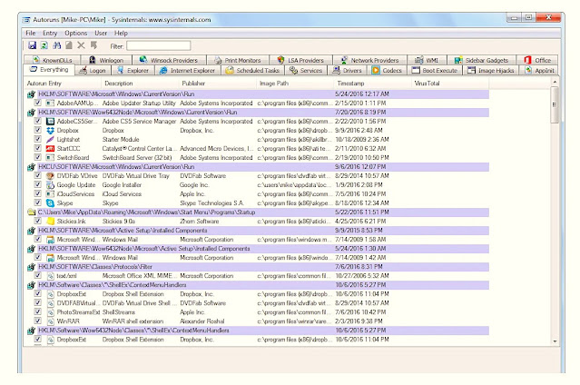
Task: Click the Refresh toolbar icon
Action: [x=44, y=45]
